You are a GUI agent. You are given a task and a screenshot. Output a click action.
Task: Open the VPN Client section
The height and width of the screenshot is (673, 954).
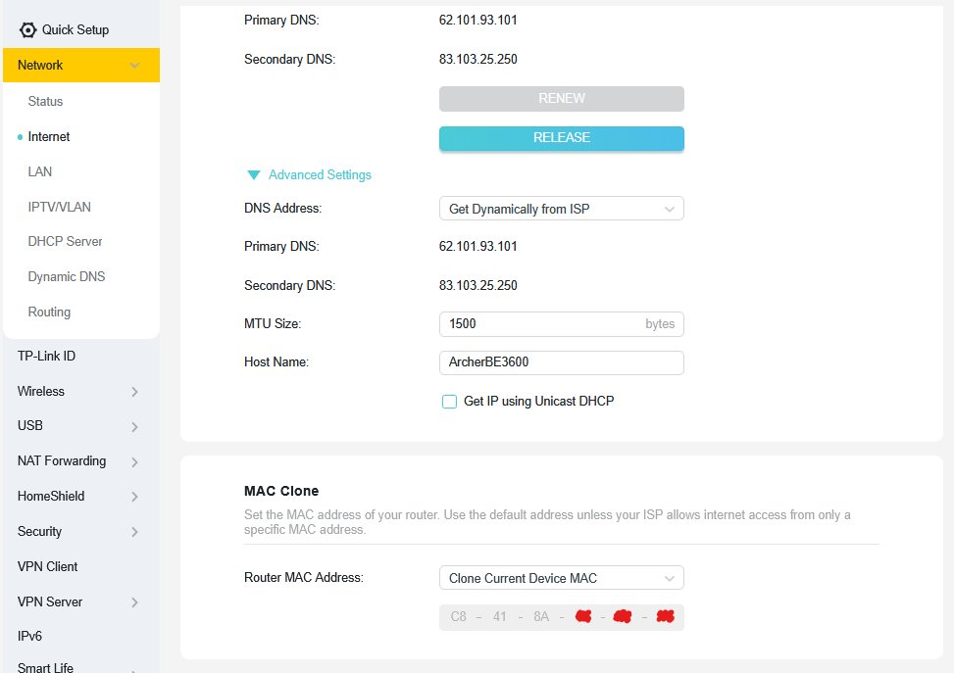click(x=47, y=567)
